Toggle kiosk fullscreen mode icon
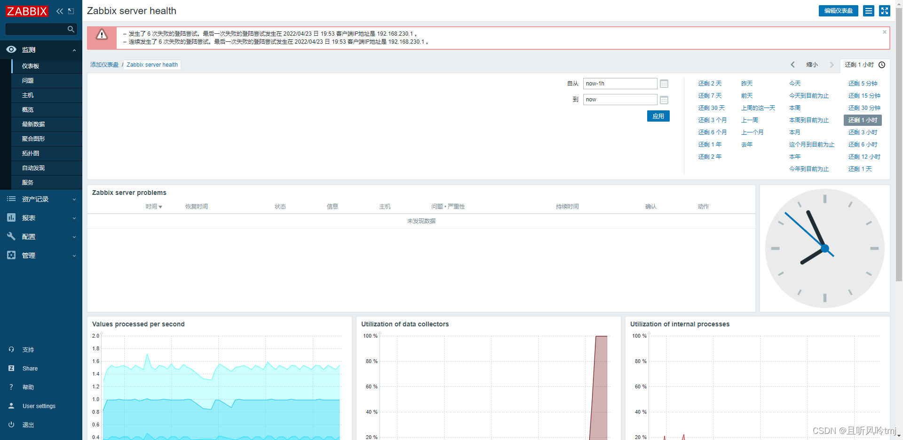 (x=885, y=11)
